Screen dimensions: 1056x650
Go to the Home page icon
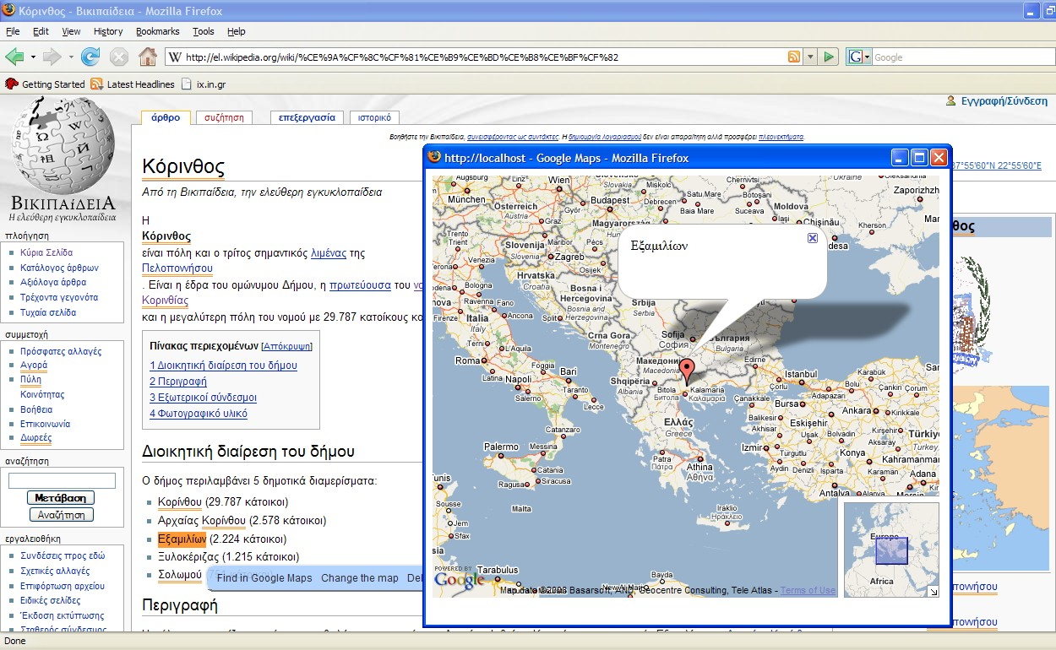point(148,57)
